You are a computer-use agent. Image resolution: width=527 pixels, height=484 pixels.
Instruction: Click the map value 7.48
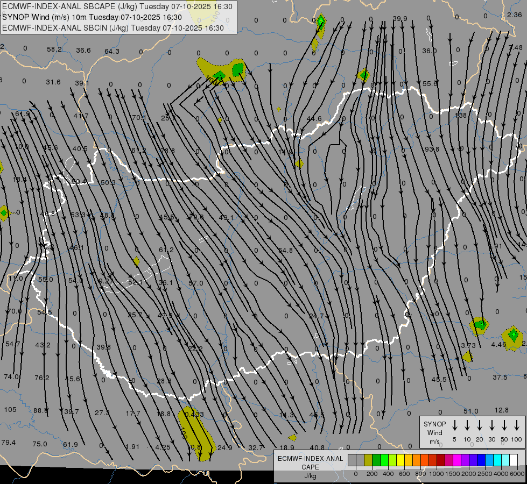(515, 48)
